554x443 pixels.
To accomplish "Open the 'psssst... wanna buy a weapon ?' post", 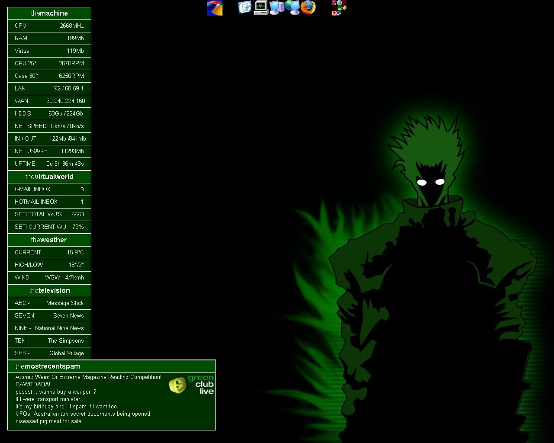I will point(56,392).
